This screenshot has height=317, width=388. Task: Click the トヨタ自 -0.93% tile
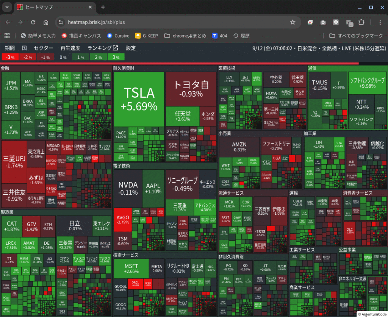(191, 89)
